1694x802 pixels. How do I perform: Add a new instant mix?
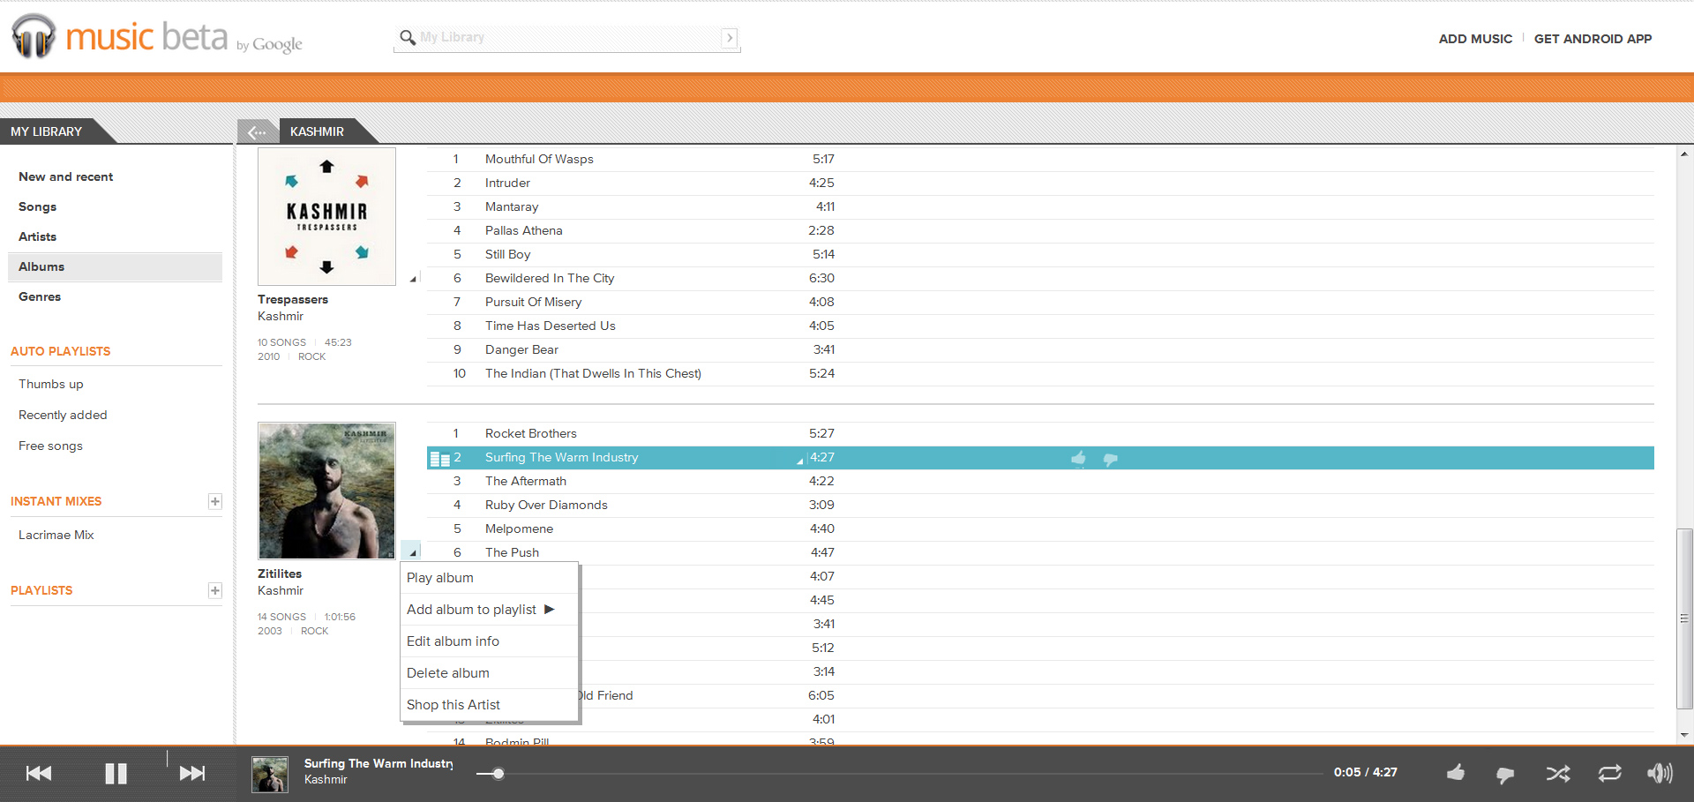point(214,501)
